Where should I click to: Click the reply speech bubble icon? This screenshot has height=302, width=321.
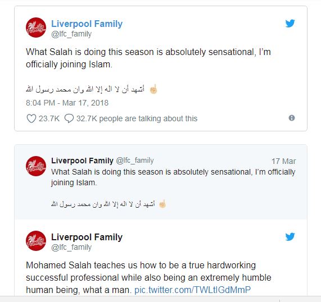tap(69, 118)
